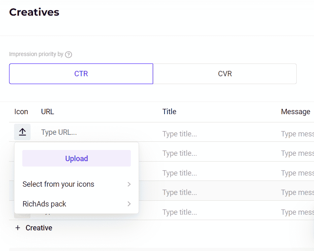The width and height of the screenshot is (314, 251).
Task: Click the help icon beside Impression priority
Action: click(x=68, y=54)
